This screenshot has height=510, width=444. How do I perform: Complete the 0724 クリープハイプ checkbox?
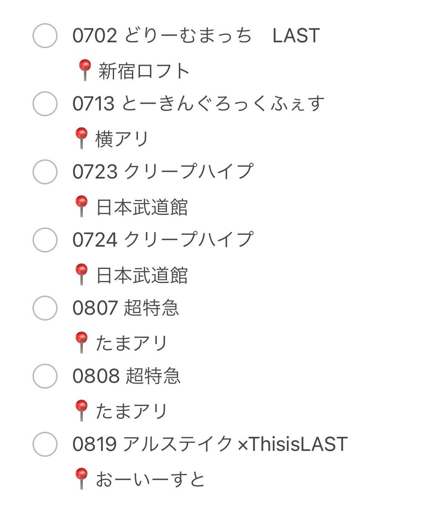pyautogui.click(x=45, y=240)
